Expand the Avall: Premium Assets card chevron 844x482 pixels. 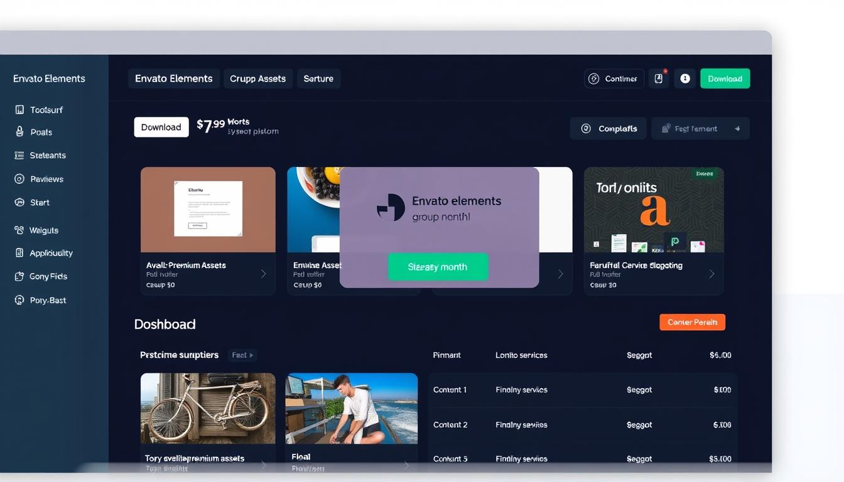tap(263, 274)
